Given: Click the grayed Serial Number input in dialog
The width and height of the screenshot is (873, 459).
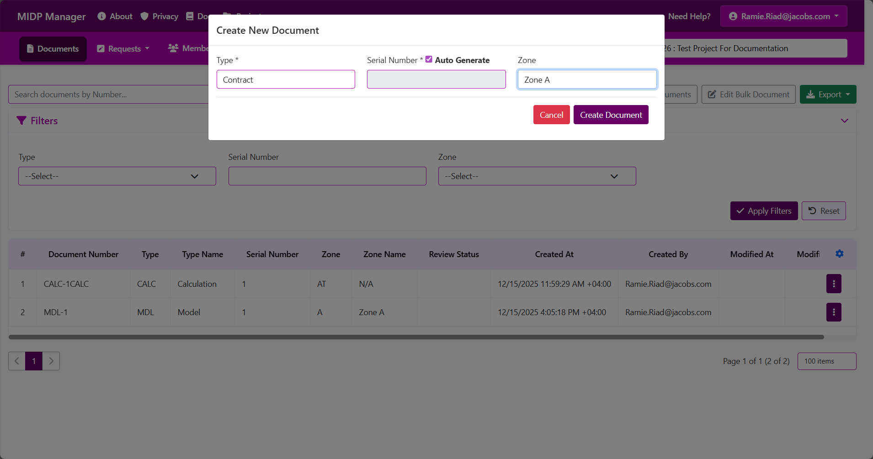Looking at the screenshot, I should pos(436,79).
